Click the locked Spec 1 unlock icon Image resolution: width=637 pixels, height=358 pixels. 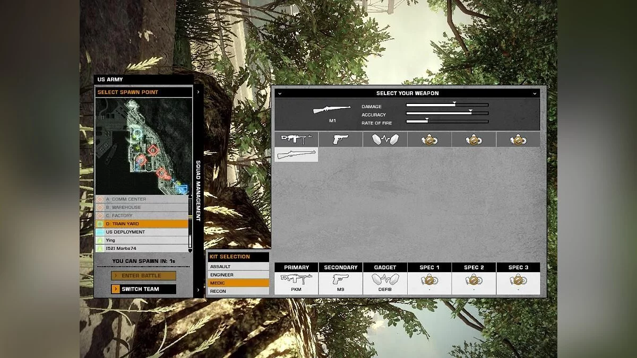[x=429, y=139]
